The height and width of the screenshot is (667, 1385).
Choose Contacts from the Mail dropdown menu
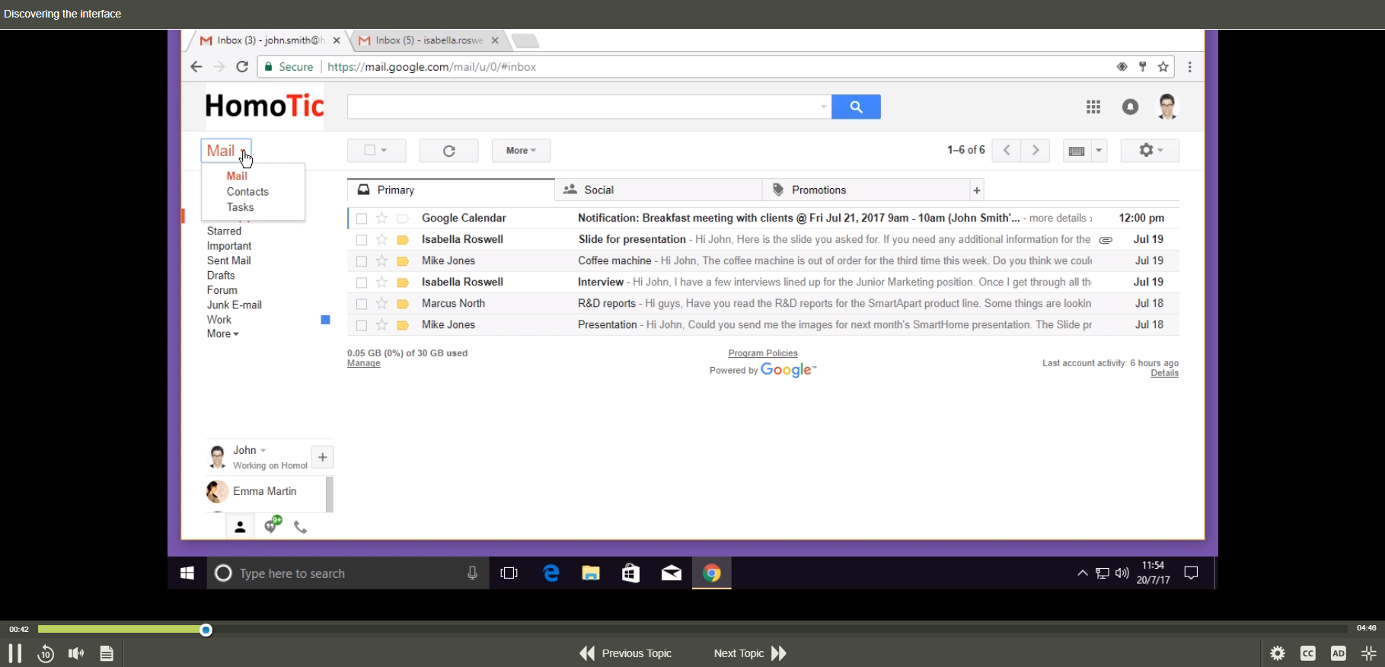click(247, 192)
